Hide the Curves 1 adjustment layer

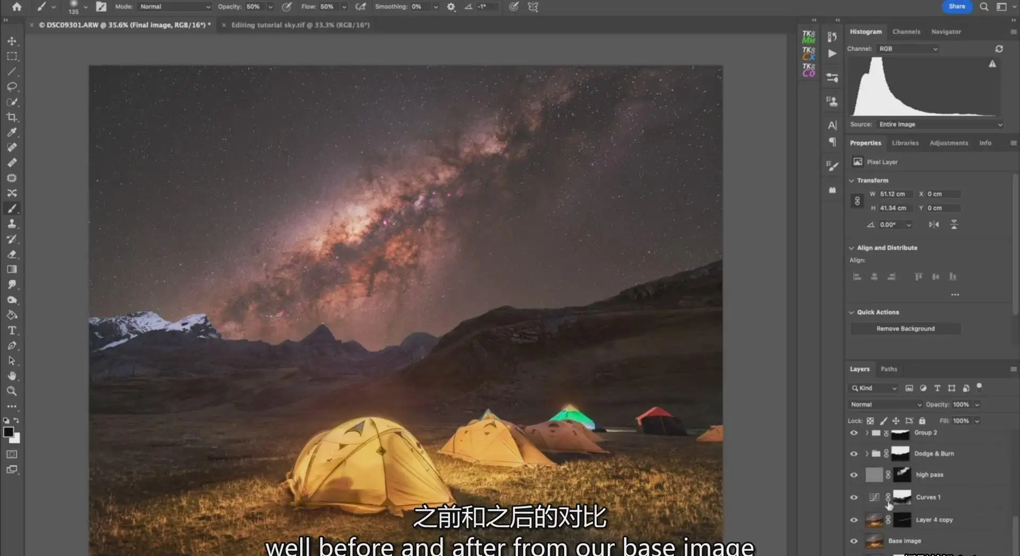(854, 498)
